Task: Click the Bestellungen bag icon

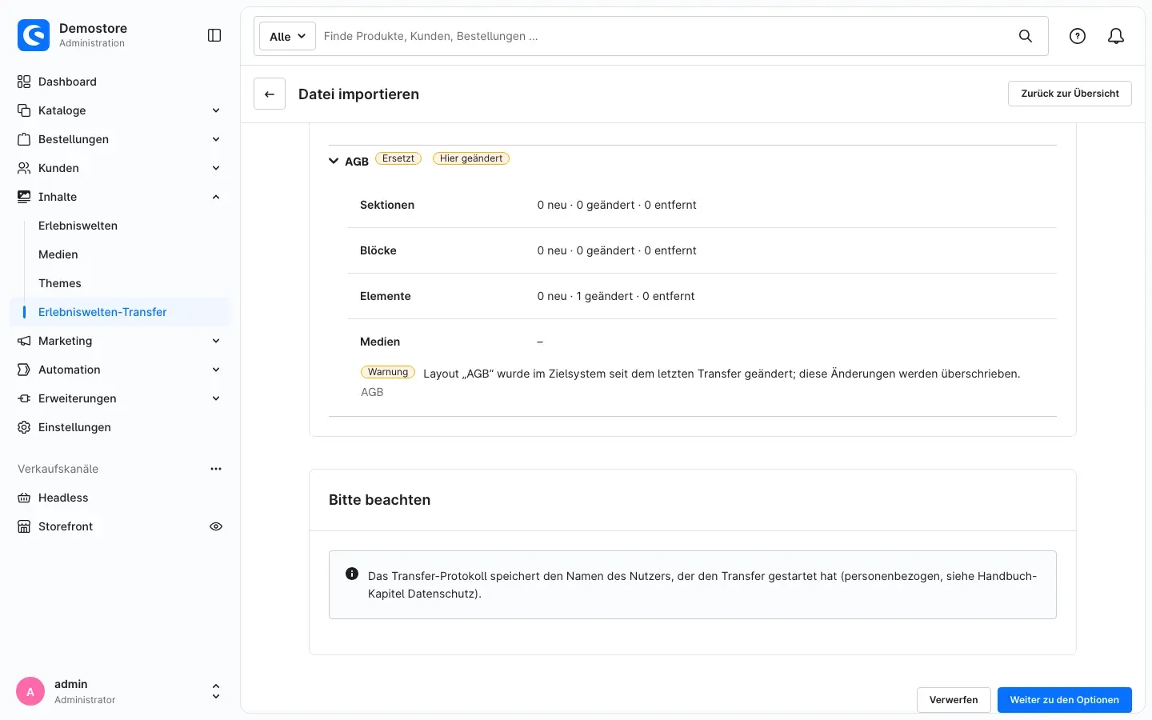Action: (24, 139)
